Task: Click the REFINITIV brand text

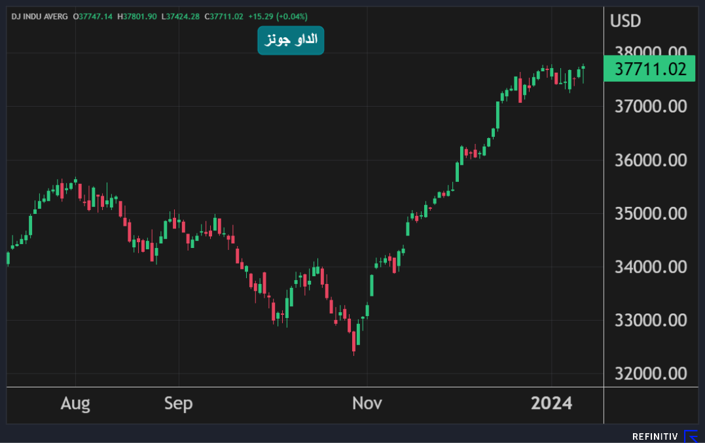Action: [655, 436]
